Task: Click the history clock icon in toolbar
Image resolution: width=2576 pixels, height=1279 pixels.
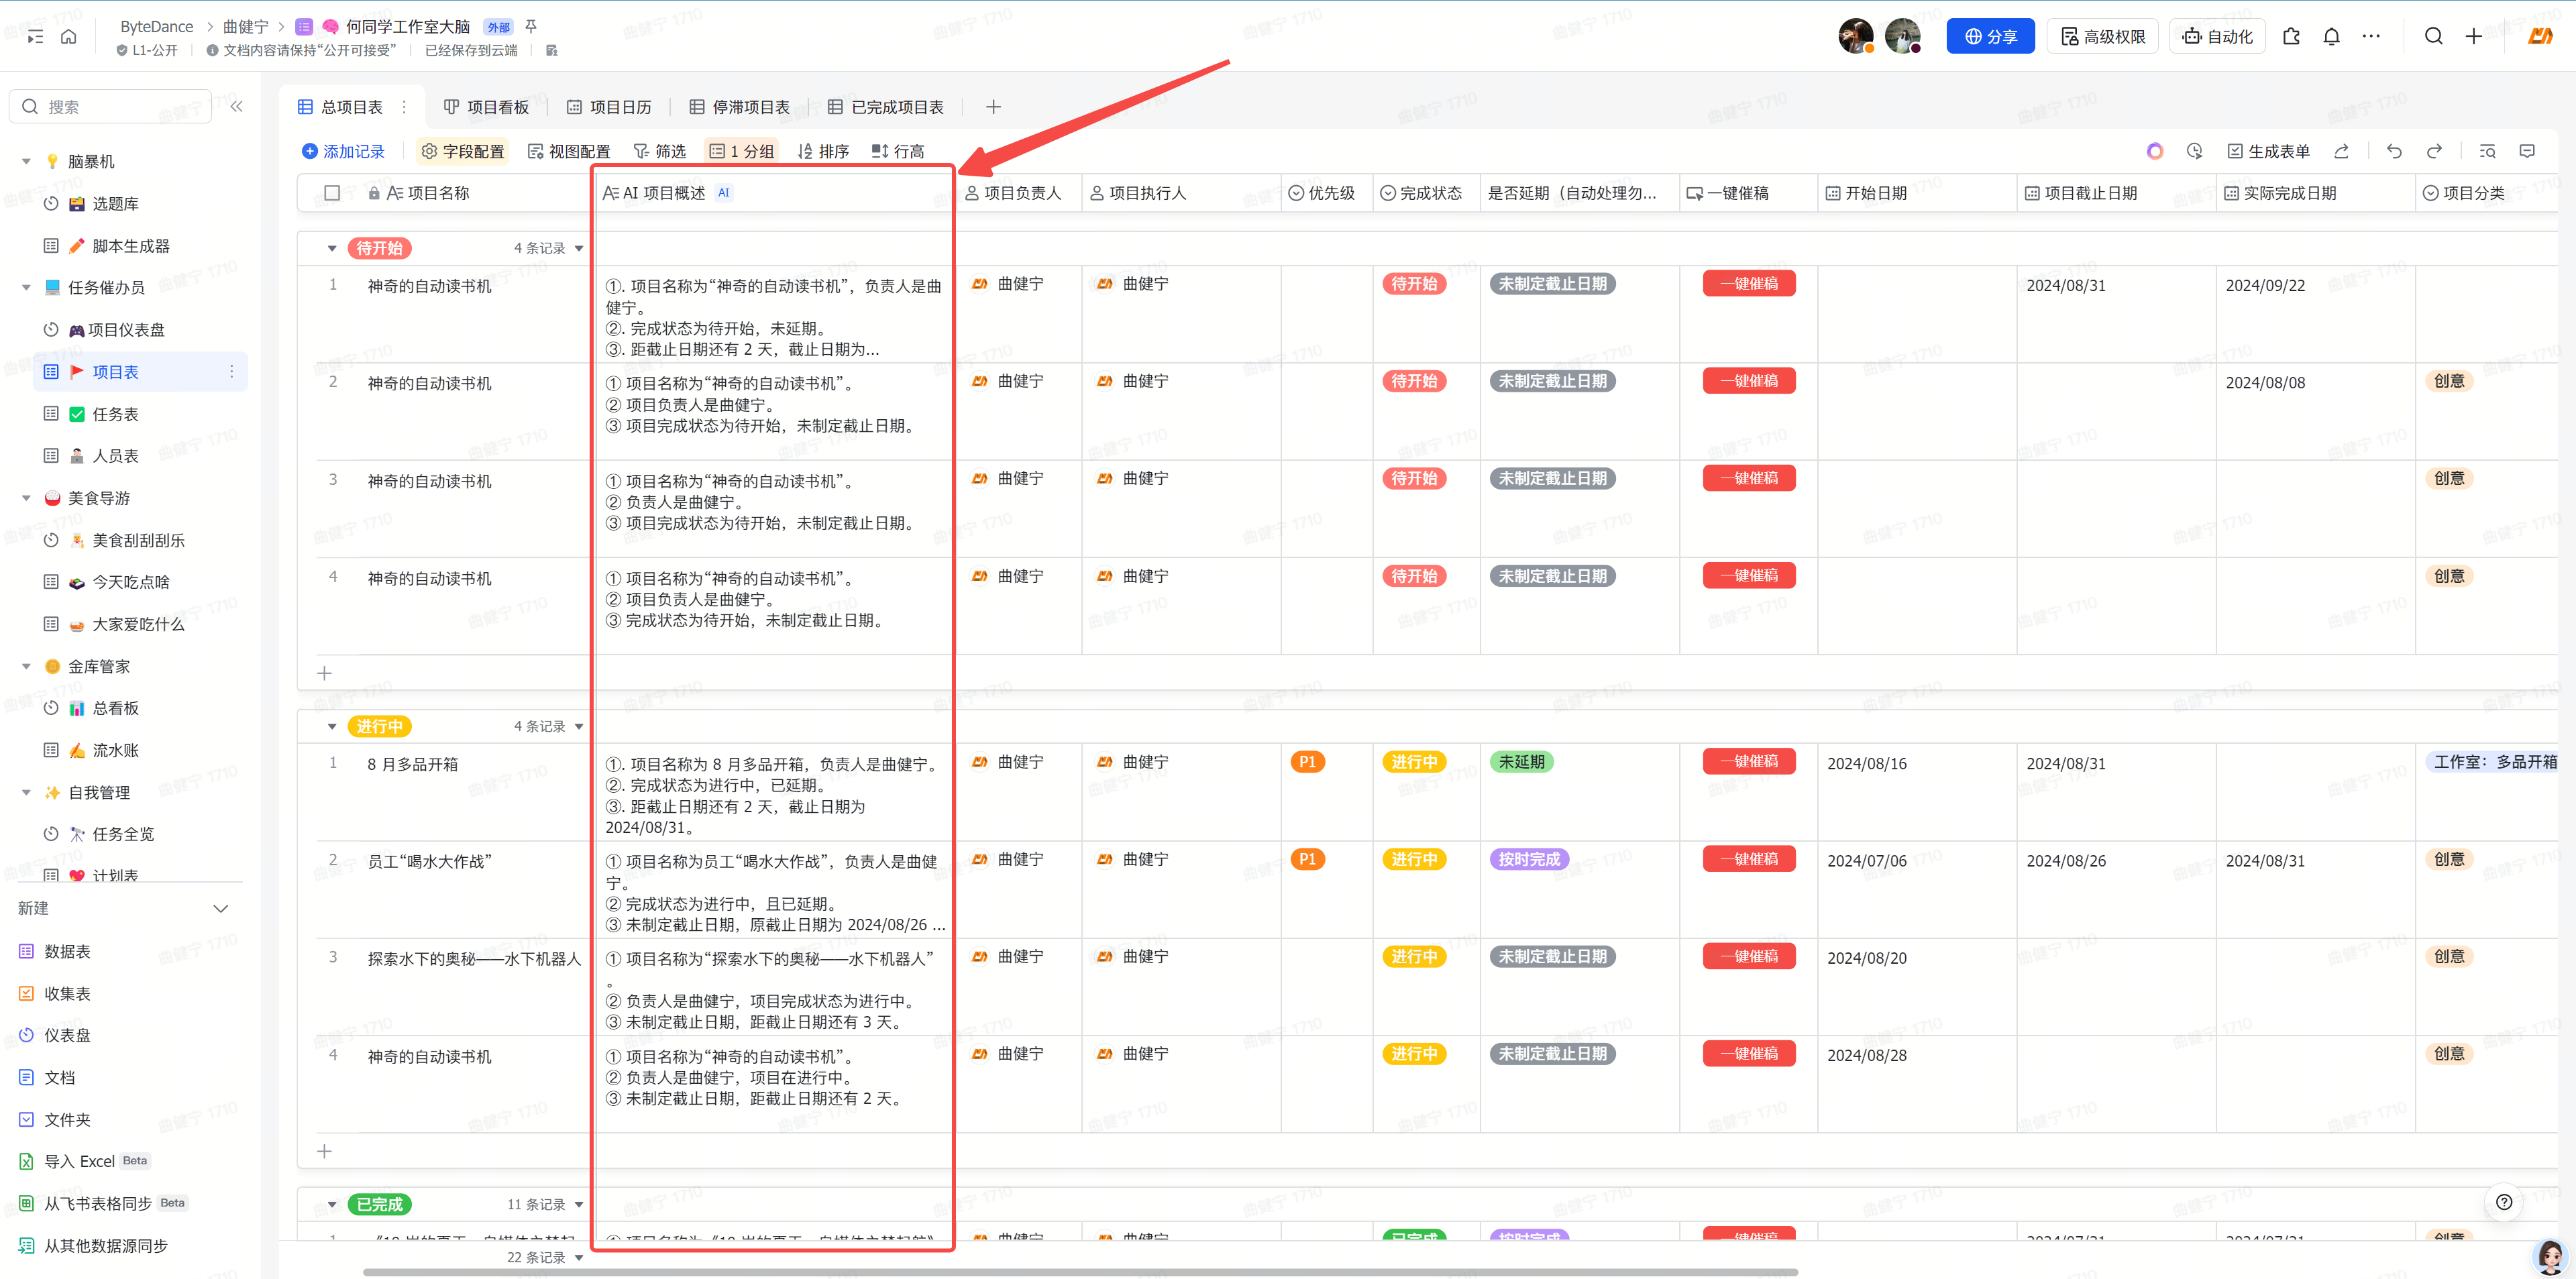Action: pyautogui.click(x=2194, y=151)
